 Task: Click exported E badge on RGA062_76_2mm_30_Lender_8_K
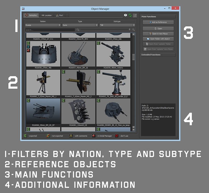(98, 72)
